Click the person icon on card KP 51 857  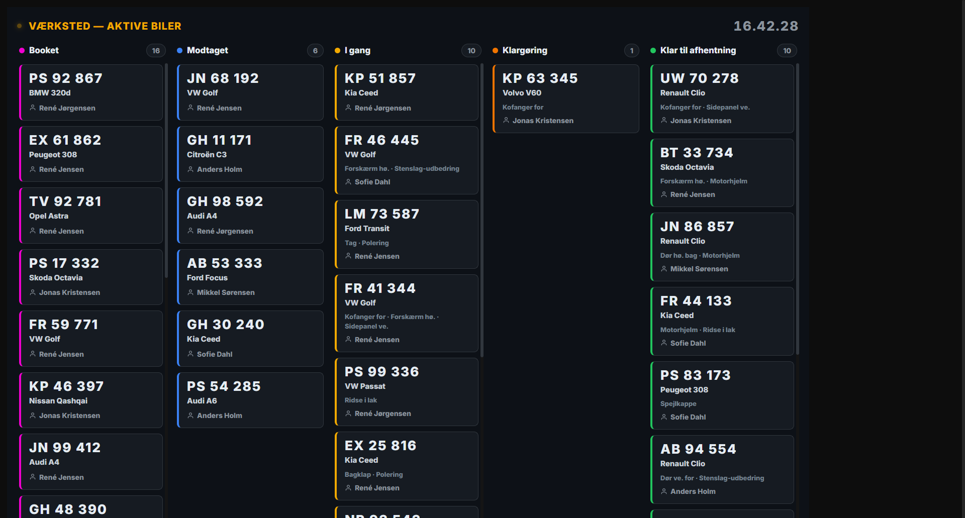click(348, 108)
